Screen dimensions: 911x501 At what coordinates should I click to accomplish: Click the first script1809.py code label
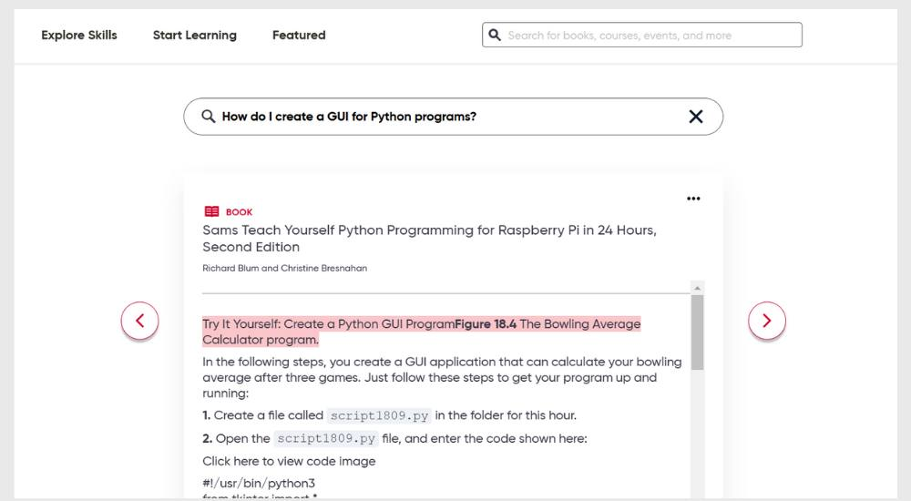379,415
